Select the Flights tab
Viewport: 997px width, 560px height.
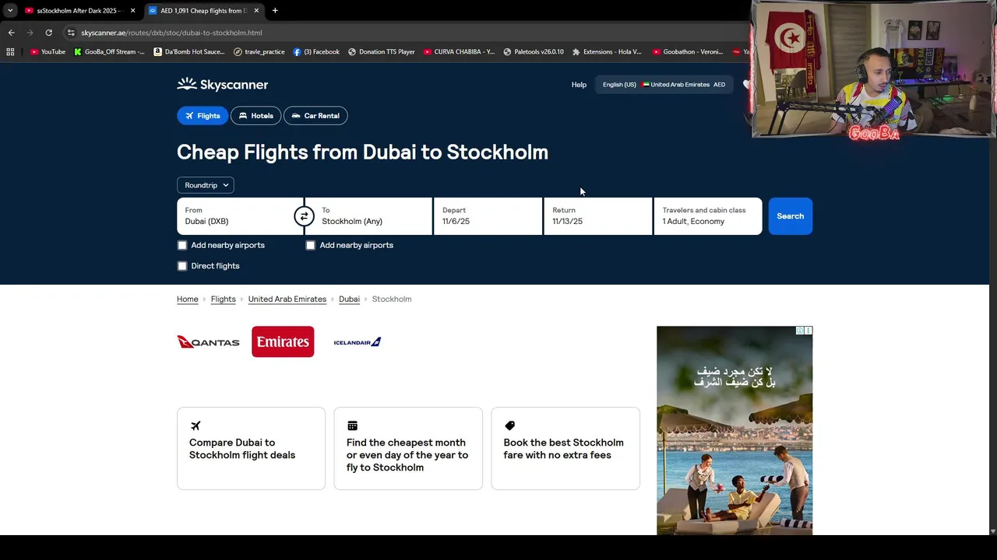click(202, 116)
